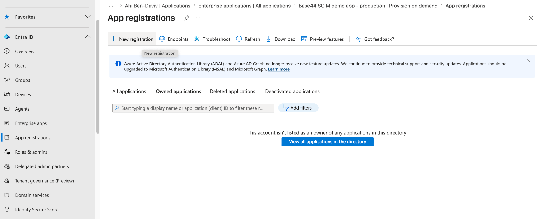Viewport: 541px width, 219px height.
Task: Open the Deleted applications tab
Action: pyautogui.click(x=232, y=91)
